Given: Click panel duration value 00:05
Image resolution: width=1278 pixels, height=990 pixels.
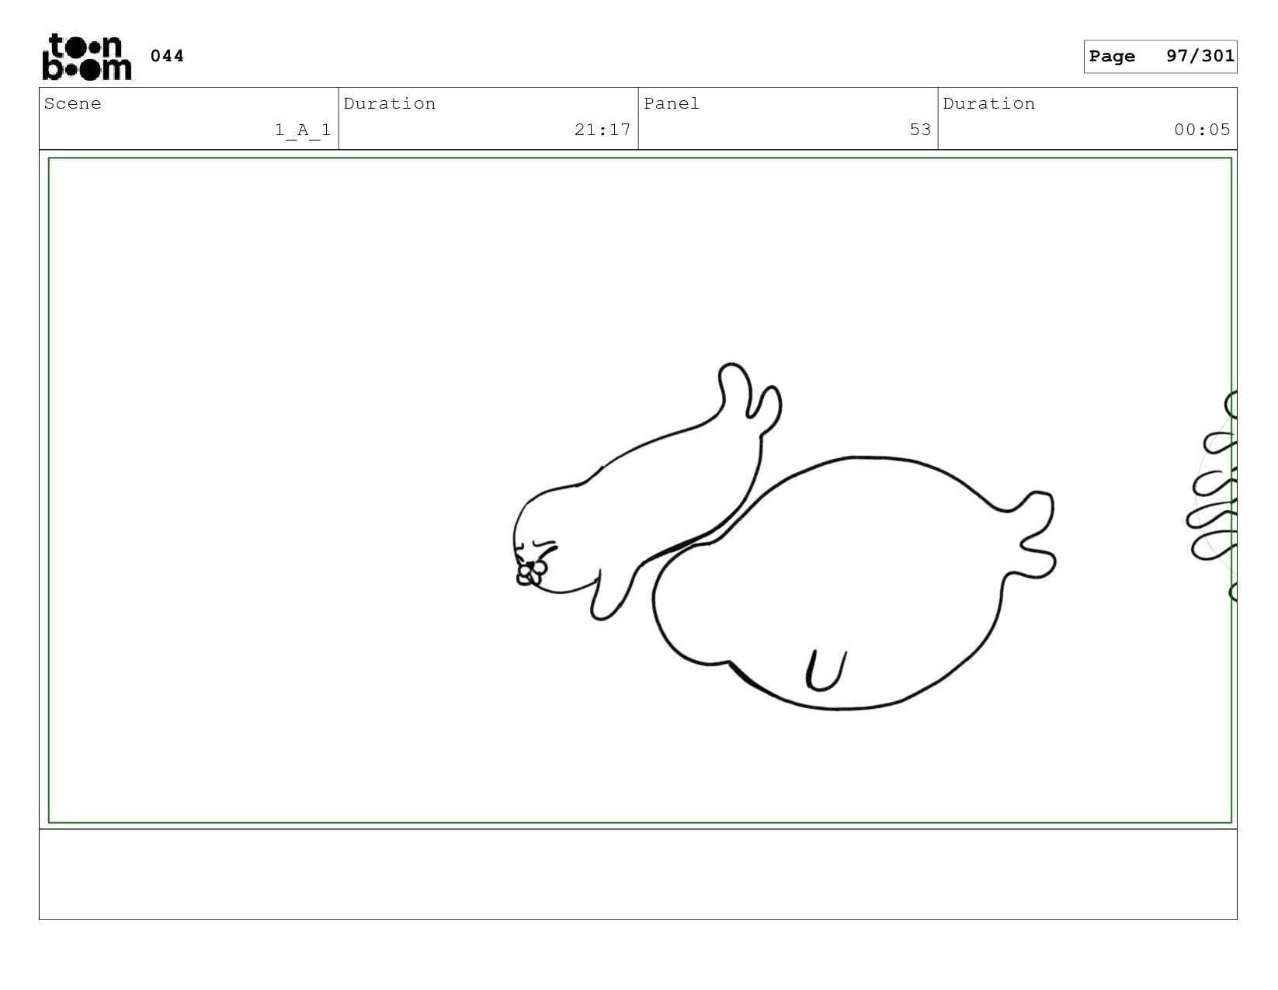Looking at the screenshot, I should coord(1202,130).
